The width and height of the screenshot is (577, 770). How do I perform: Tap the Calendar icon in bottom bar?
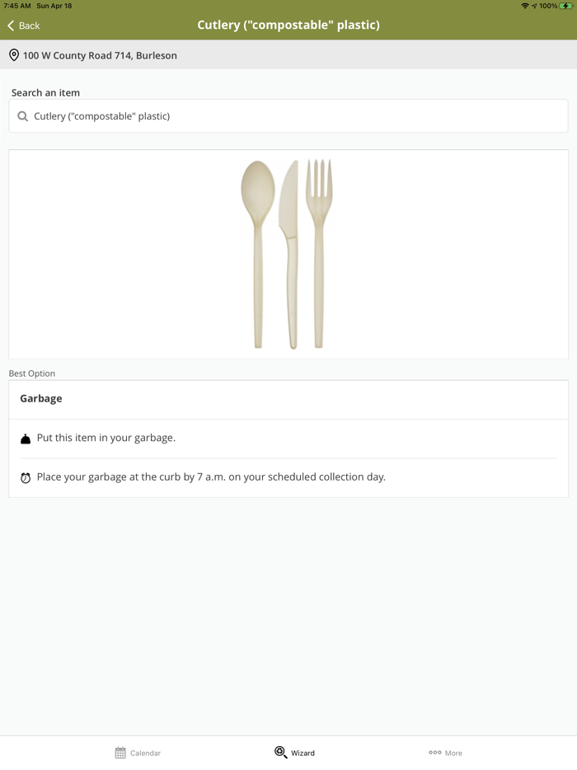point(120,753)
